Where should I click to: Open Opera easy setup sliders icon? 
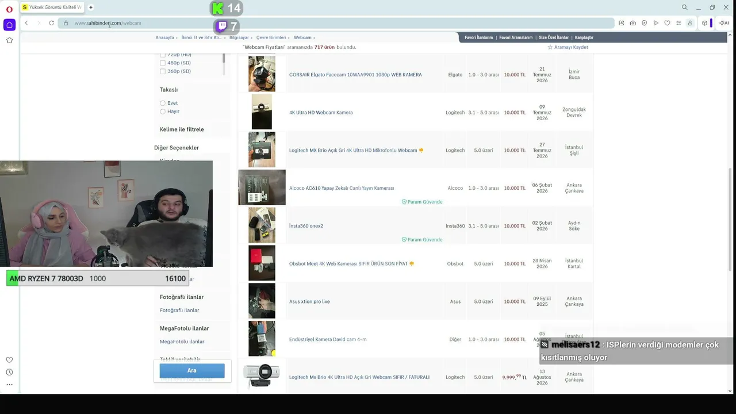point(678,23)
